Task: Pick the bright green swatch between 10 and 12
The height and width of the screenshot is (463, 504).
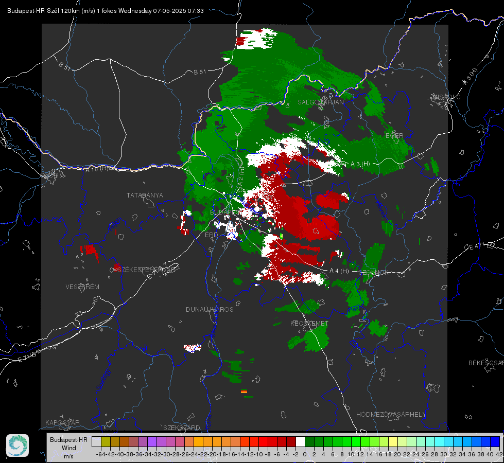Action: click(x=356, y=442)
